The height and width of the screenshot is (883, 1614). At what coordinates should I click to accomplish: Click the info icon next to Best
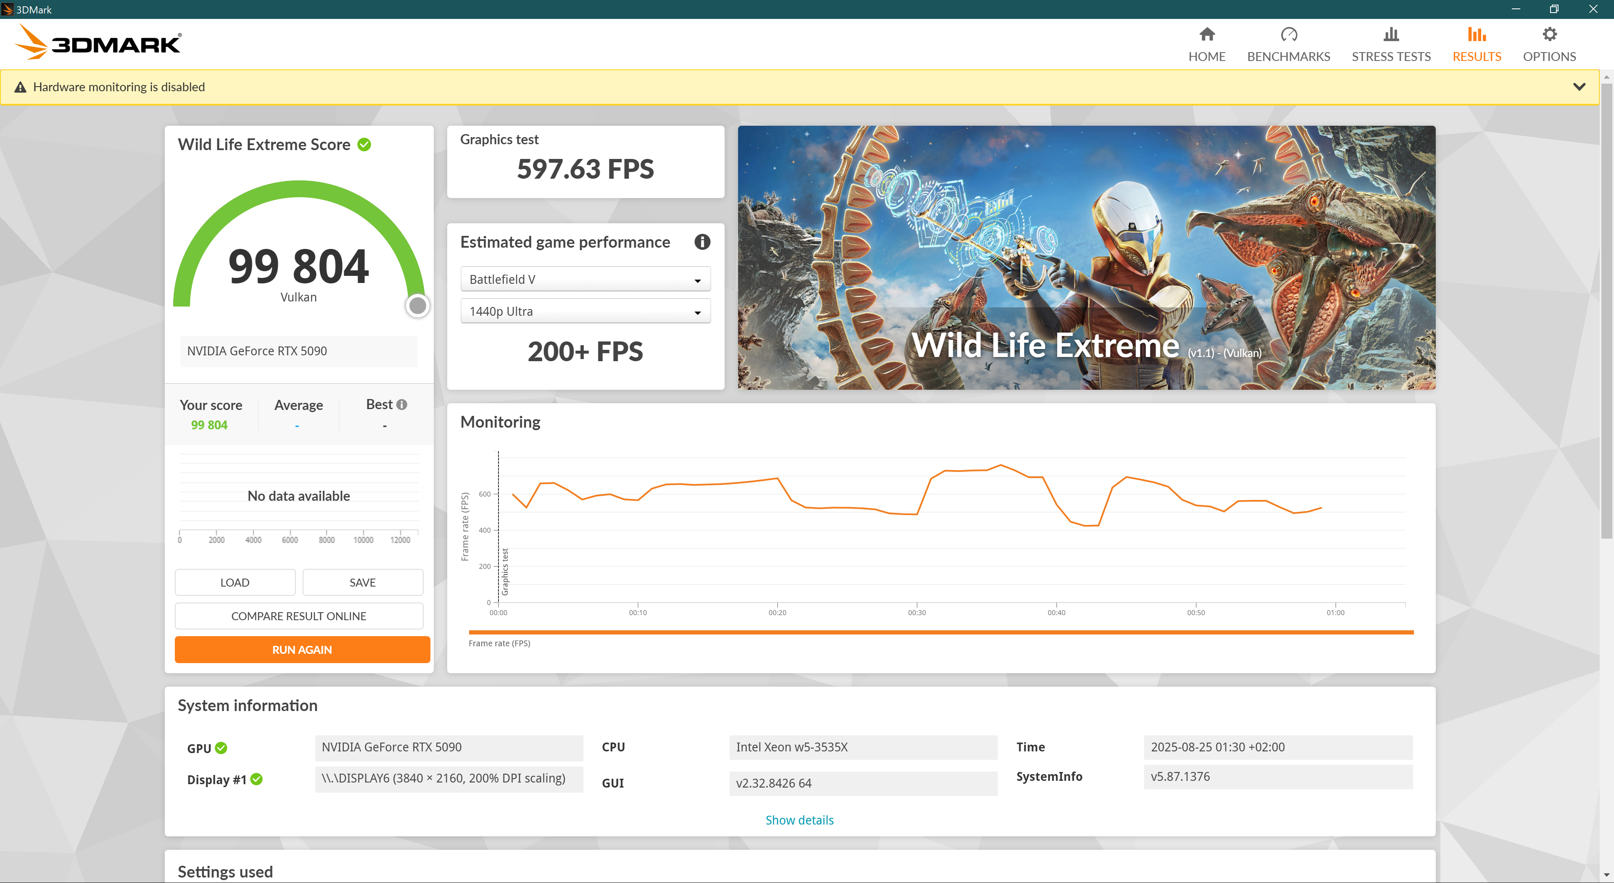[402, 405]
